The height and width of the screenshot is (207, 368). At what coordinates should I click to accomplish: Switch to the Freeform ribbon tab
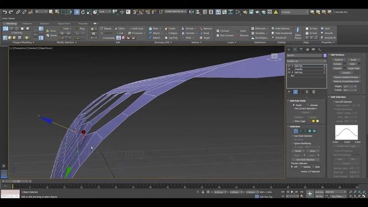pos(27,24)
